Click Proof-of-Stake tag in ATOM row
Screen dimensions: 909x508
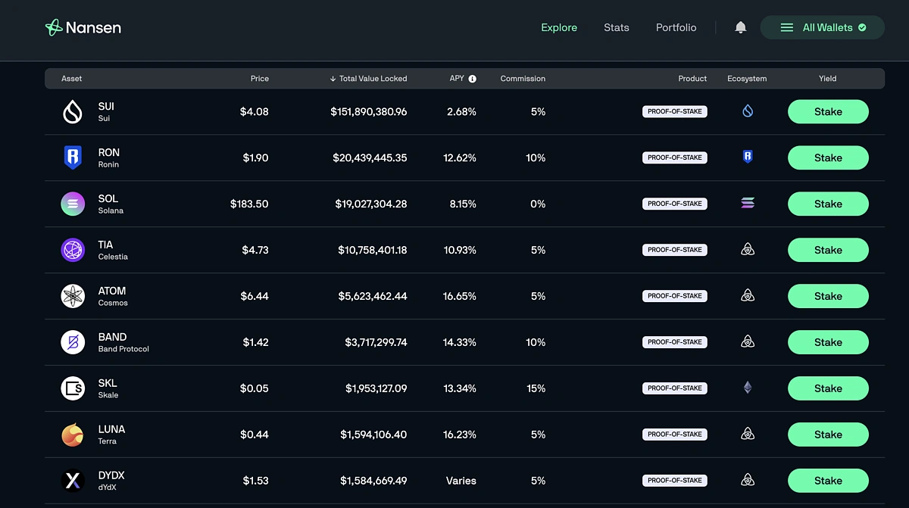coord(675,297)
